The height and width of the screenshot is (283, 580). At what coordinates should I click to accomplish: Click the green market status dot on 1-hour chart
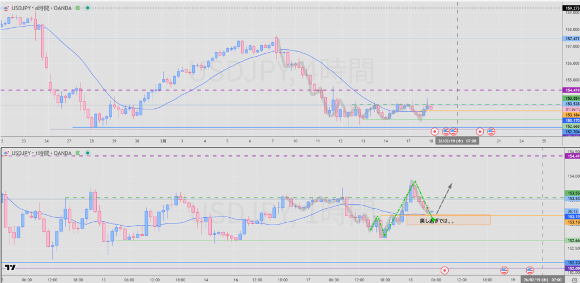tap(88, 152)
